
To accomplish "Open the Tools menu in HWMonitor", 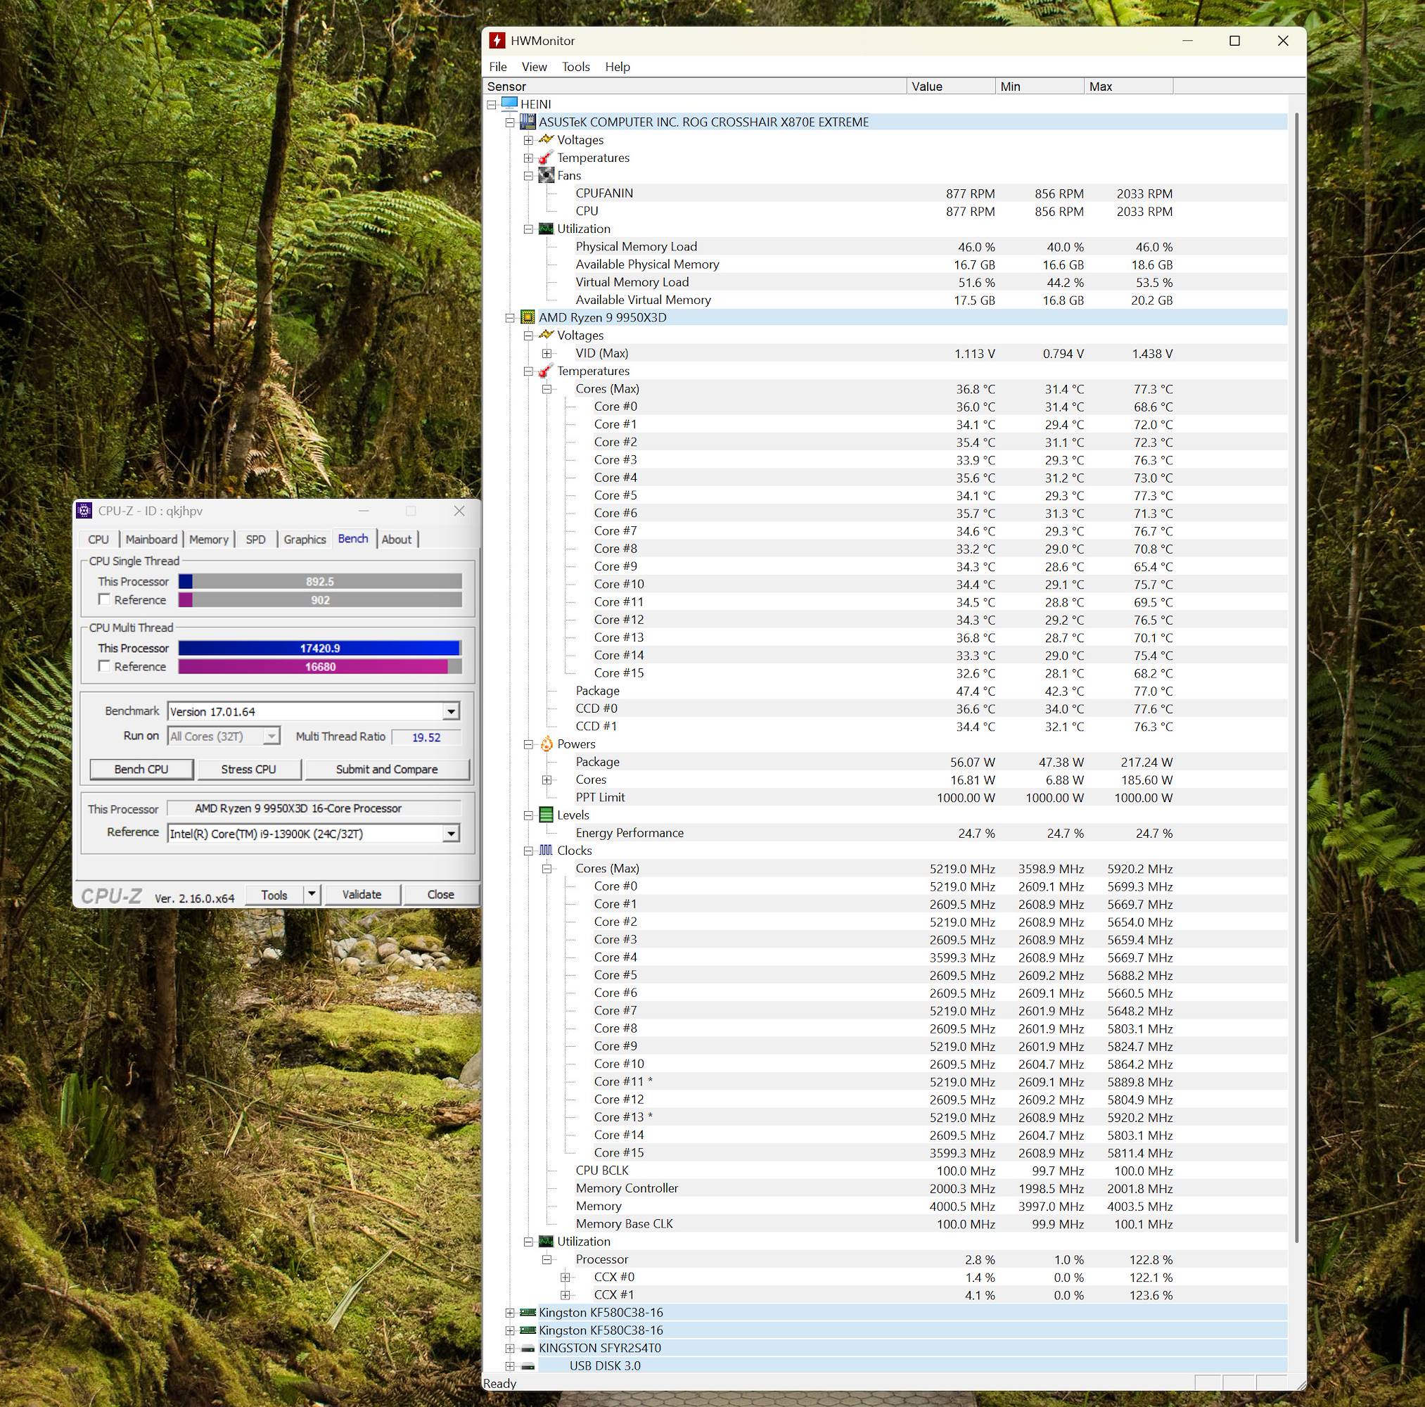I will click(575, 67).
